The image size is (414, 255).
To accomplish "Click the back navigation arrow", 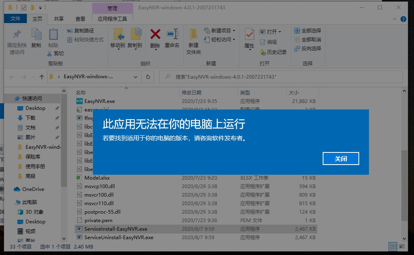I will pos(12,77).
